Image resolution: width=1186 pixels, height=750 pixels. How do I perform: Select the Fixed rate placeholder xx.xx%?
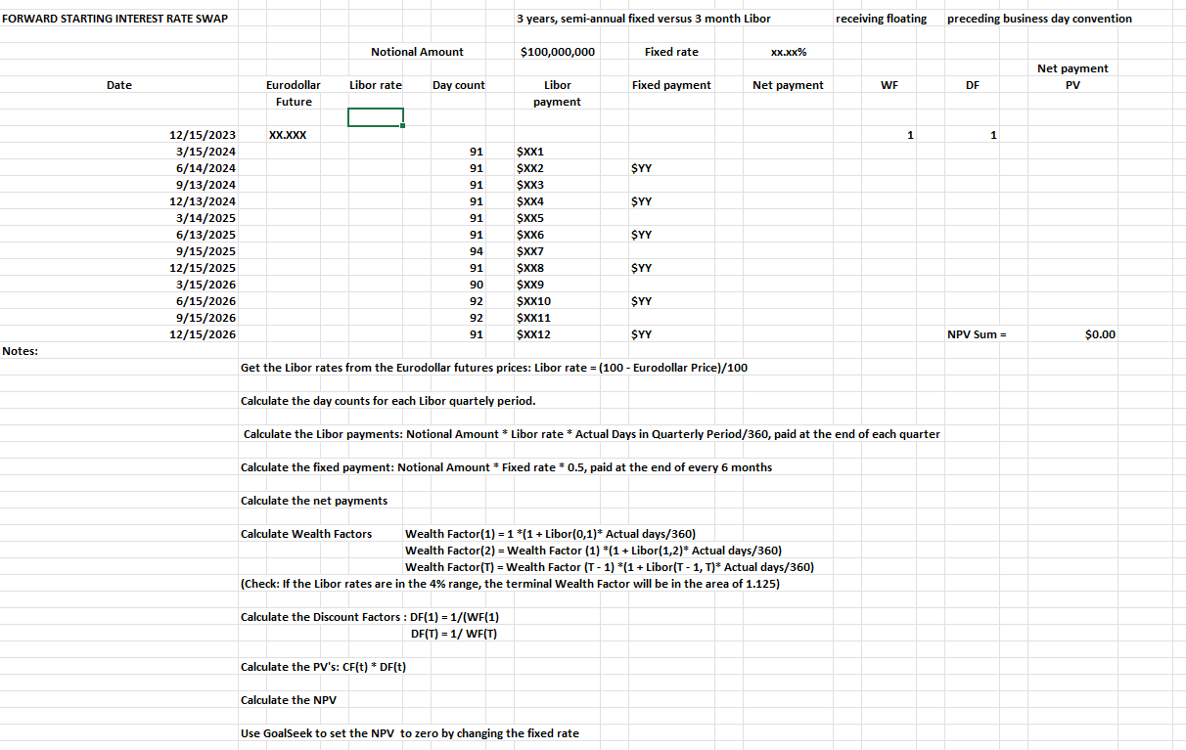(x=789, y=52)
